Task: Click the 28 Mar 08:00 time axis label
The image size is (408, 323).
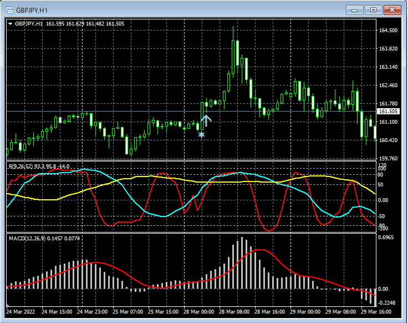Action: [x=235, y=312]
